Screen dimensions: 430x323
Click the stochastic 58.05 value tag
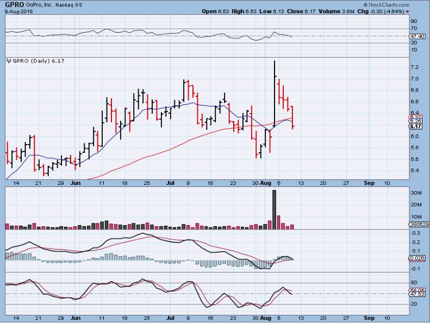coord(417,290)
